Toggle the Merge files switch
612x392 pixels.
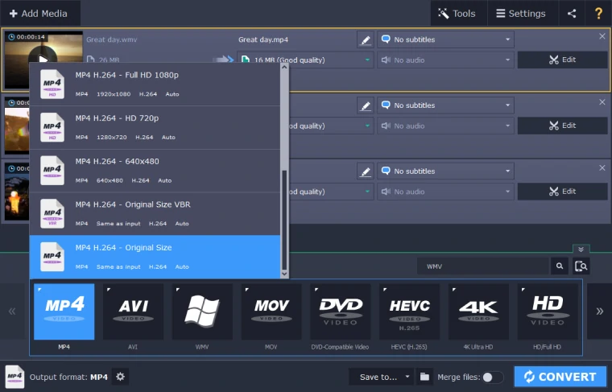pos(493,378)
